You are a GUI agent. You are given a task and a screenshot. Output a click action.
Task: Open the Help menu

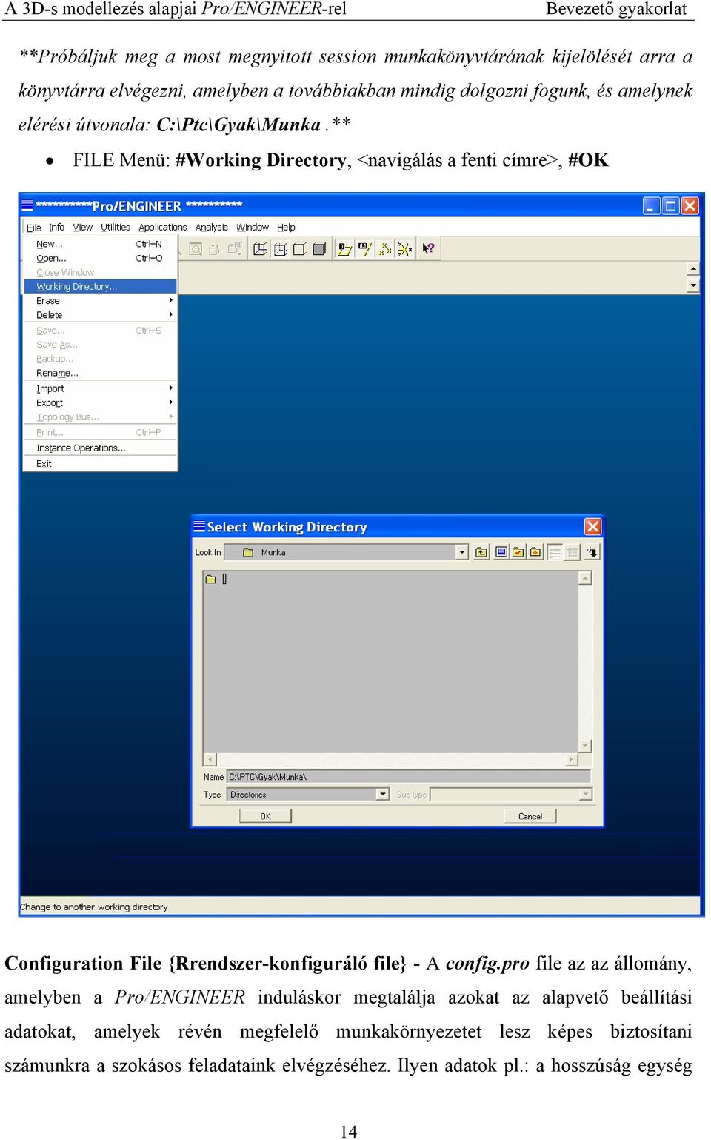point(286,228)
